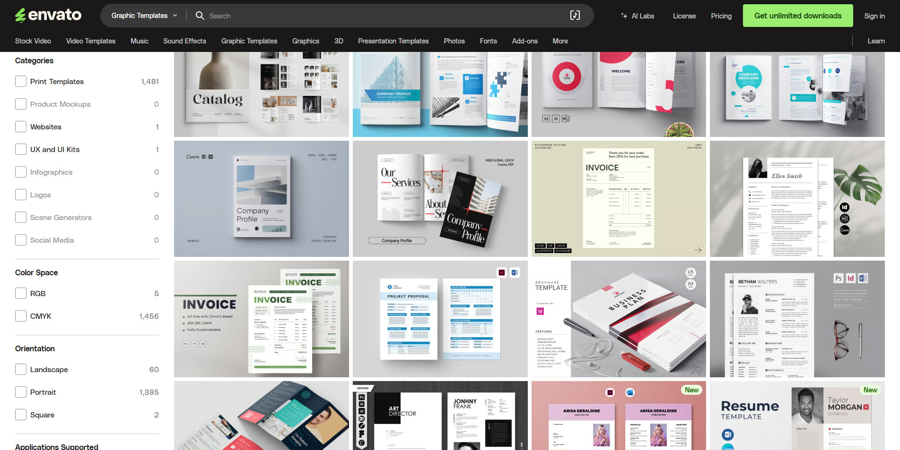Filter by Landscape orientation
Screen dimensions: 900x450
coord(21,369)
